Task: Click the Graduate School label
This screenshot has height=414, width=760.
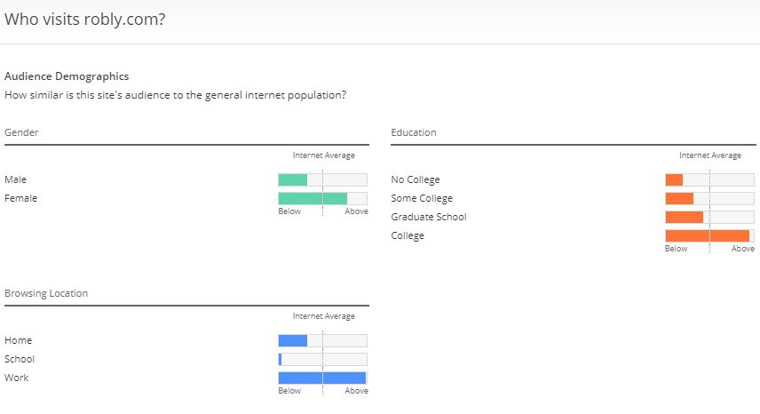Action: point(429,217)
